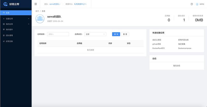
Task: Open the 私有数据中心1 data center dropdown
Action: click(80, 4)
